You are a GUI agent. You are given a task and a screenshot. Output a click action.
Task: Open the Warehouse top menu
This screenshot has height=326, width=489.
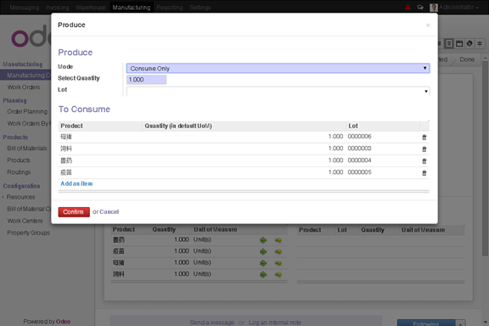click(91, 8)
